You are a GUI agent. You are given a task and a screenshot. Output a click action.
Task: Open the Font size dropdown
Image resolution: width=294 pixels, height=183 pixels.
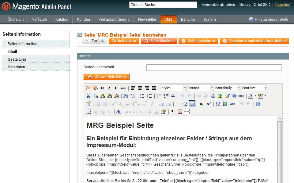pos(254,88)
